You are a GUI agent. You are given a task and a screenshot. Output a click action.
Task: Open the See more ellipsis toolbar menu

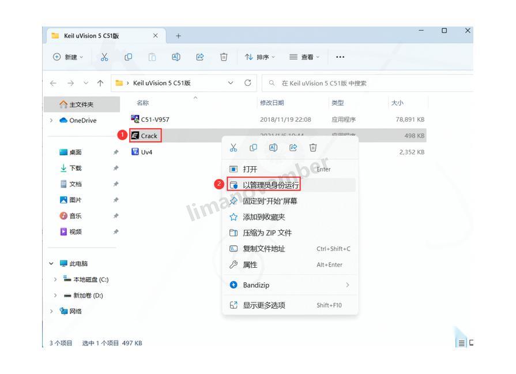pos(340,57)
